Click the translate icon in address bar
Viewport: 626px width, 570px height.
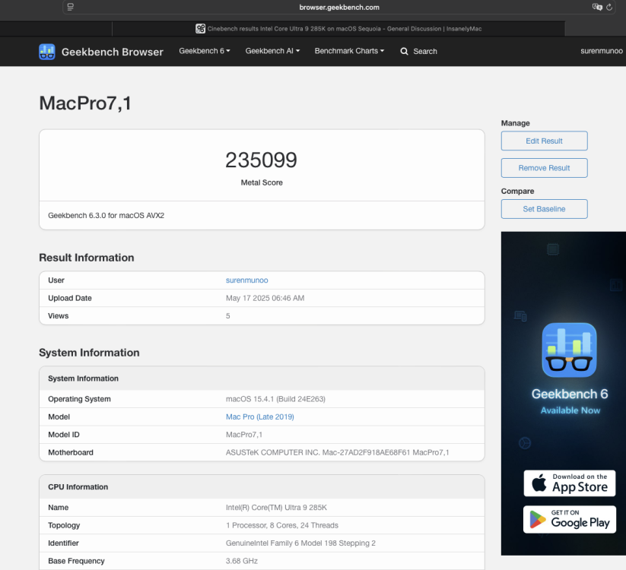tap(597, 7)
